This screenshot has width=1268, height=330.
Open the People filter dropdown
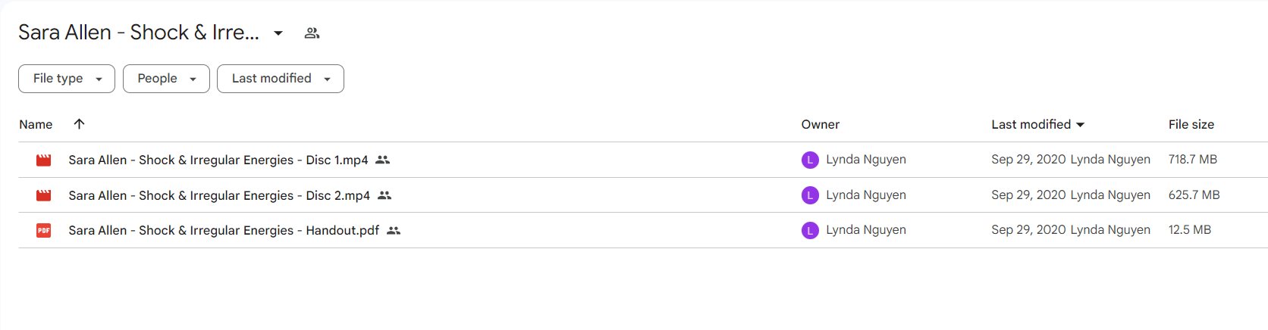(x=166, y=79)
